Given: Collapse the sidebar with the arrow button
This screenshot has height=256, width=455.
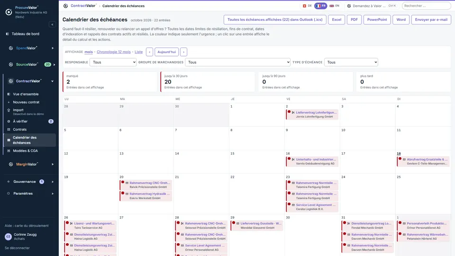Looking at the screenshot, I should point(52,24).
